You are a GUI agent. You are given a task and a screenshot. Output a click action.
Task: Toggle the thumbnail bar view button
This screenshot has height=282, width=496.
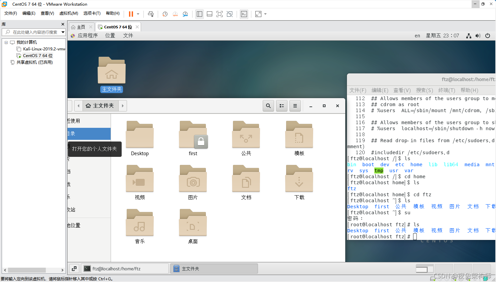(210, 14)
